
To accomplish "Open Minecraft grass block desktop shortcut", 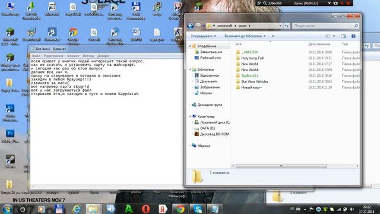I will point(10,37).
